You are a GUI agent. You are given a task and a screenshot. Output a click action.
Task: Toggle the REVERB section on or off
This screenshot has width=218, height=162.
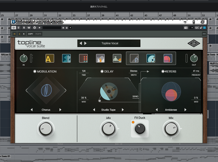coord(163,71)
